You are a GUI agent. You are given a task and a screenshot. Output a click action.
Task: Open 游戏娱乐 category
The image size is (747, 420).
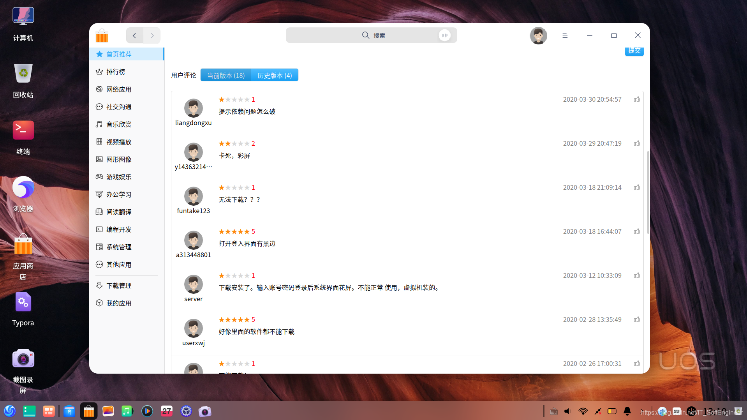point(127,177)
